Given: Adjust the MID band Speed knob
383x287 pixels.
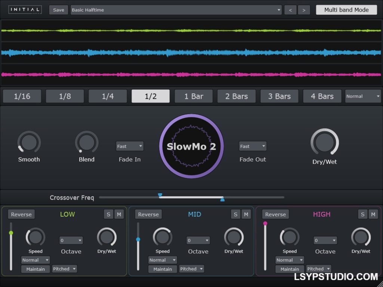Looking at the screenshot, I should click(163, 237).
